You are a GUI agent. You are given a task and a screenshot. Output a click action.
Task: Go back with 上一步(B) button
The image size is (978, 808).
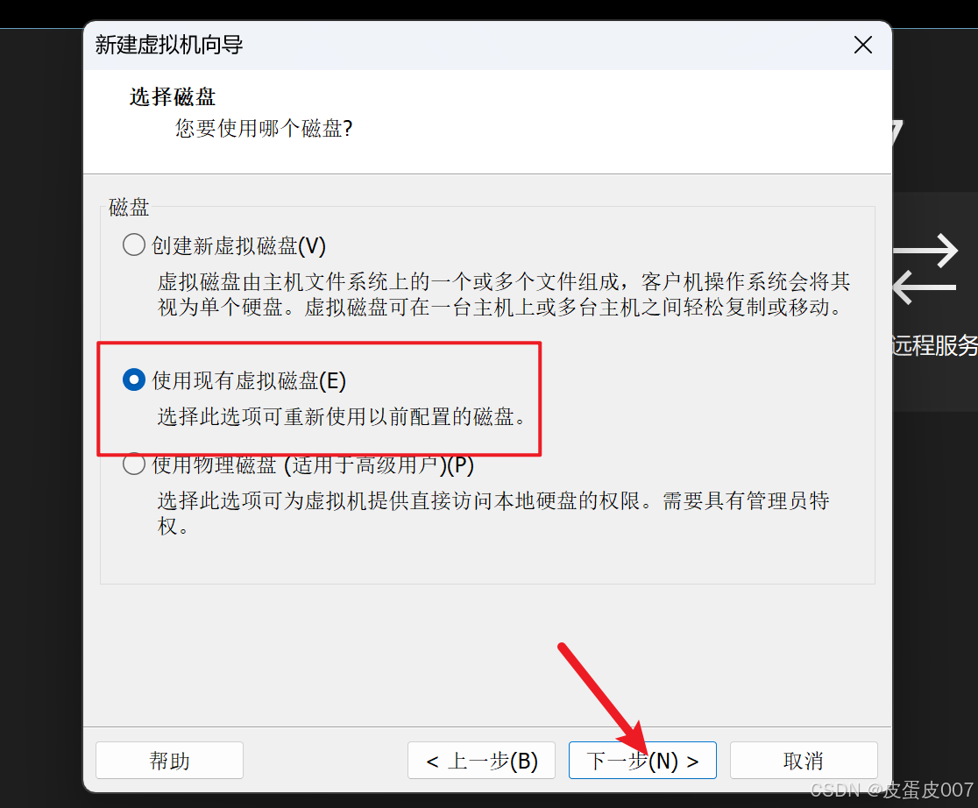coord(481,760)
